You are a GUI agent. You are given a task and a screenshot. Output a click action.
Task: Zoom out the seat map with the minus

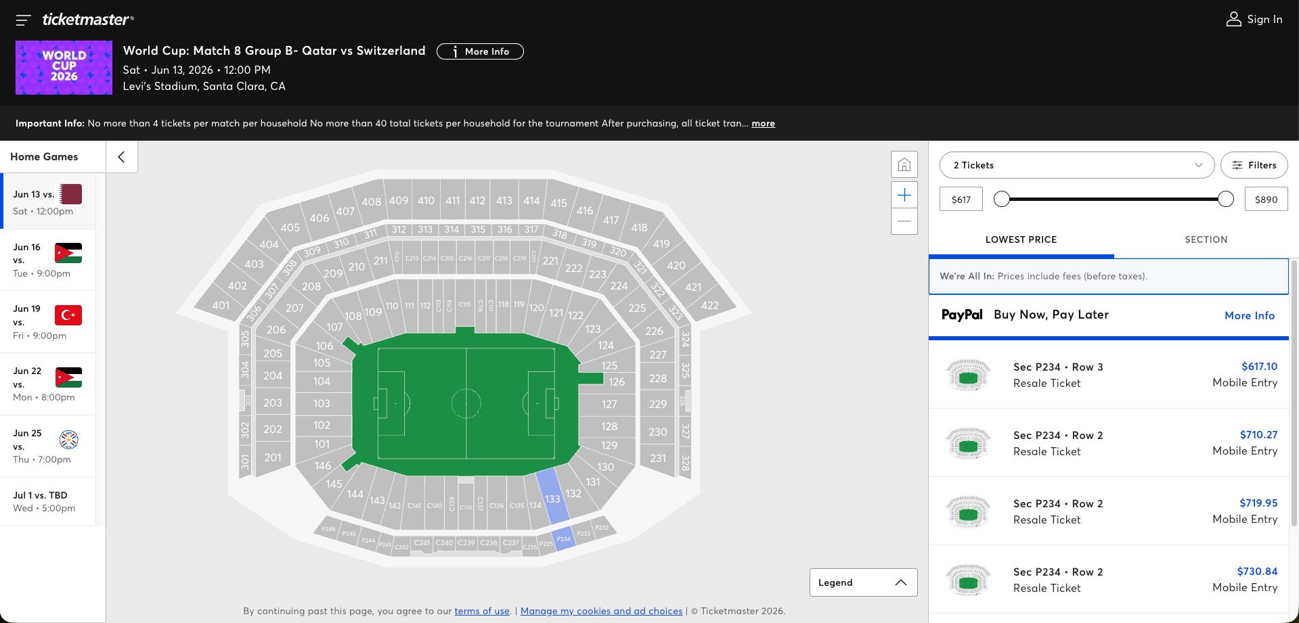(x=904, y=221)
